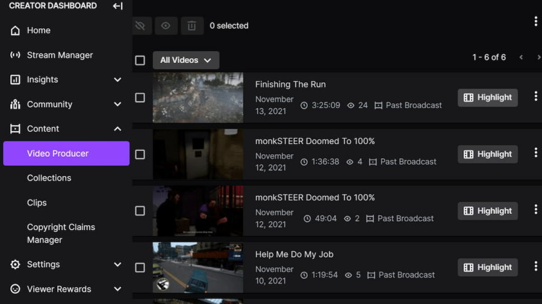This screenshot has height=304, width=542.
Task: Highlight the Finishing The Run video
Action: click(x=487, y=97)
